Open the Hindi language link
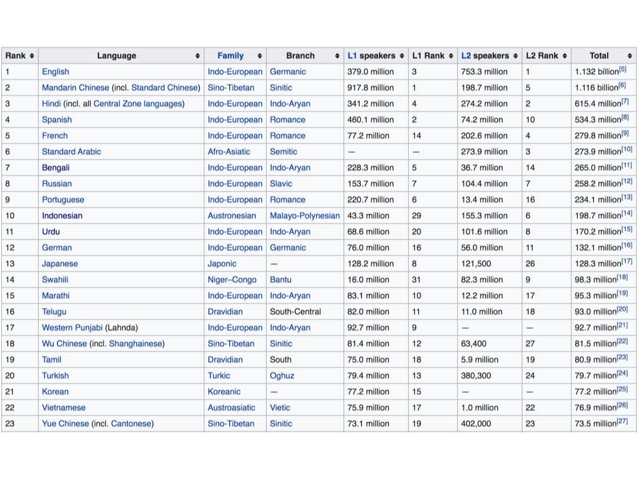 tap(51, 104)
